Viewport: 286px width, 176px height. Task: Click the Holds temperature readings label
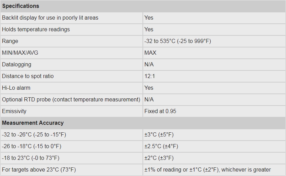click(36, 29)
